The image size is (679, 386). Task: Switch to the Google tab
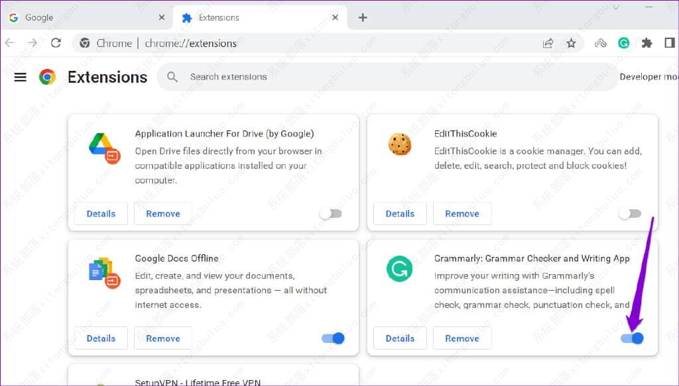pyautogui.click(x=87, y=18)
